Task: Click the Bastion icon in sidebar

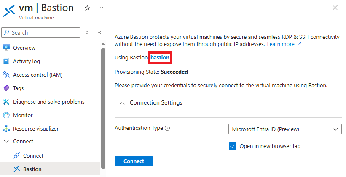Action: click(16, 169)
